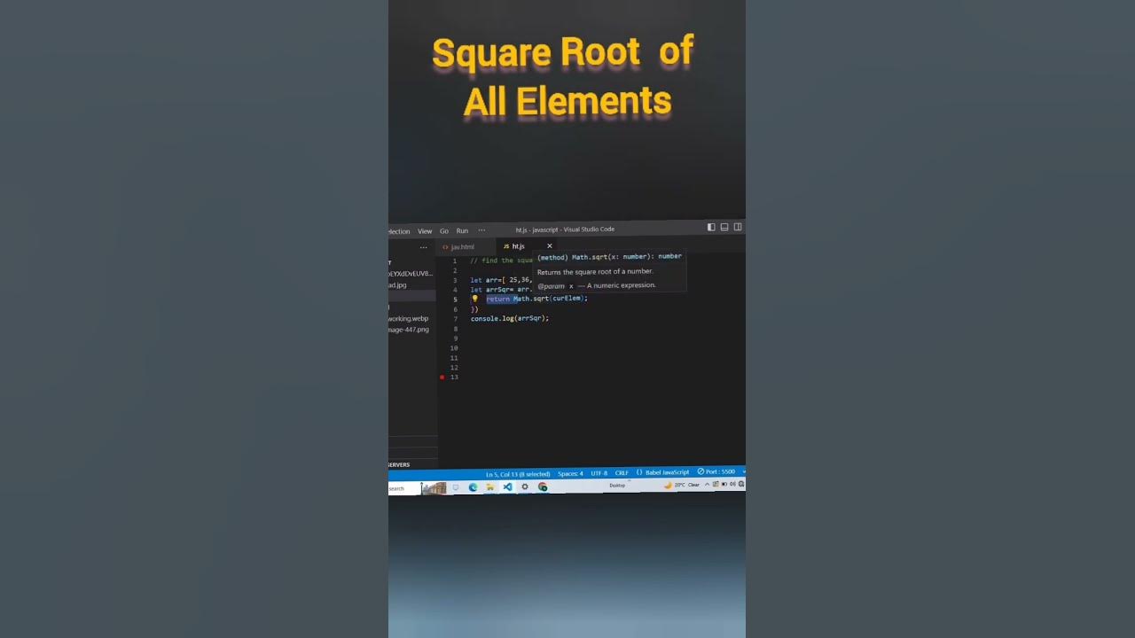This screenshot has width=1135, height=638.
Task: Select encoding UTF-8 in status bar
Action: pyautogui.click(x=599, y=473)
